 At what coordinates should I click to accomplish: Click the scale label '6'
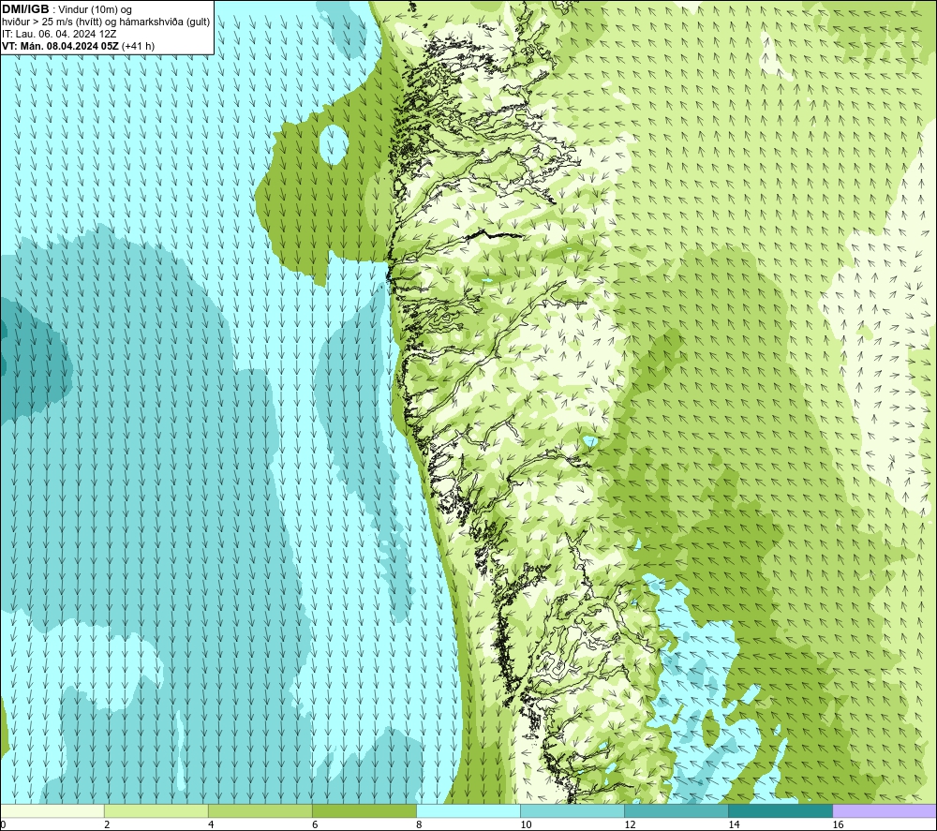tap(315, 824)
